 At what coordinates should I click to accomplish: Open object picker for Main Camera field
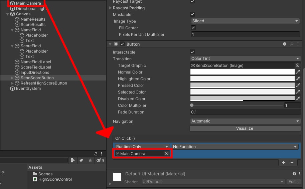(167, 153)
